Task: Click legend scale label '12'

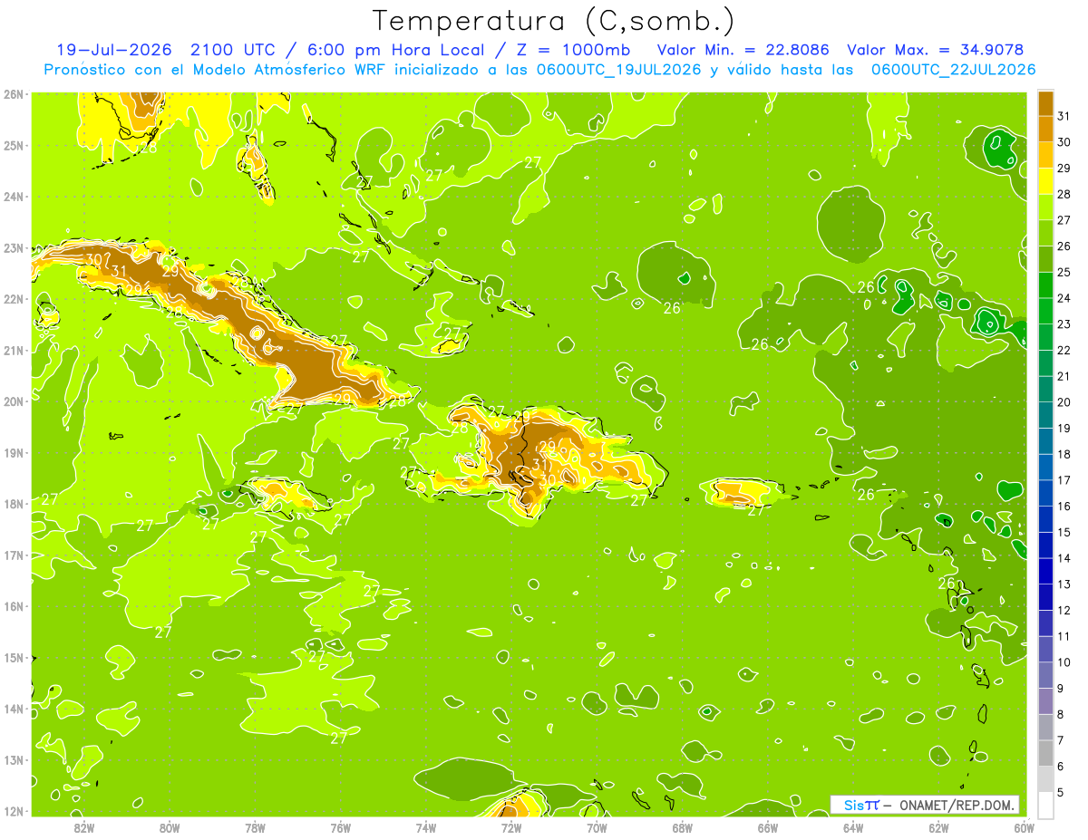Action: 1064,610
